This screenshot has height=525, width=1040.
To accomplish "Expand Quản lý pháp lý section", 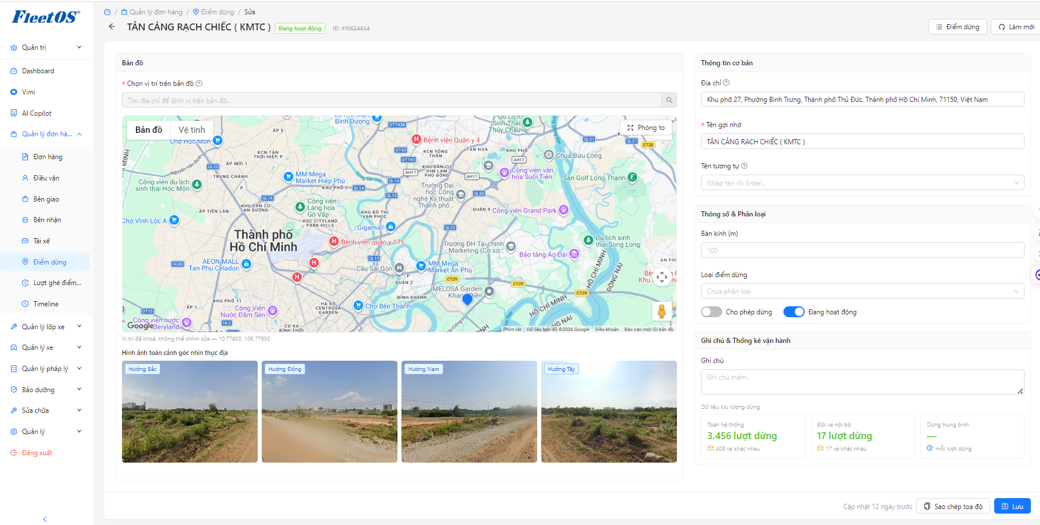I will point(46,369).
